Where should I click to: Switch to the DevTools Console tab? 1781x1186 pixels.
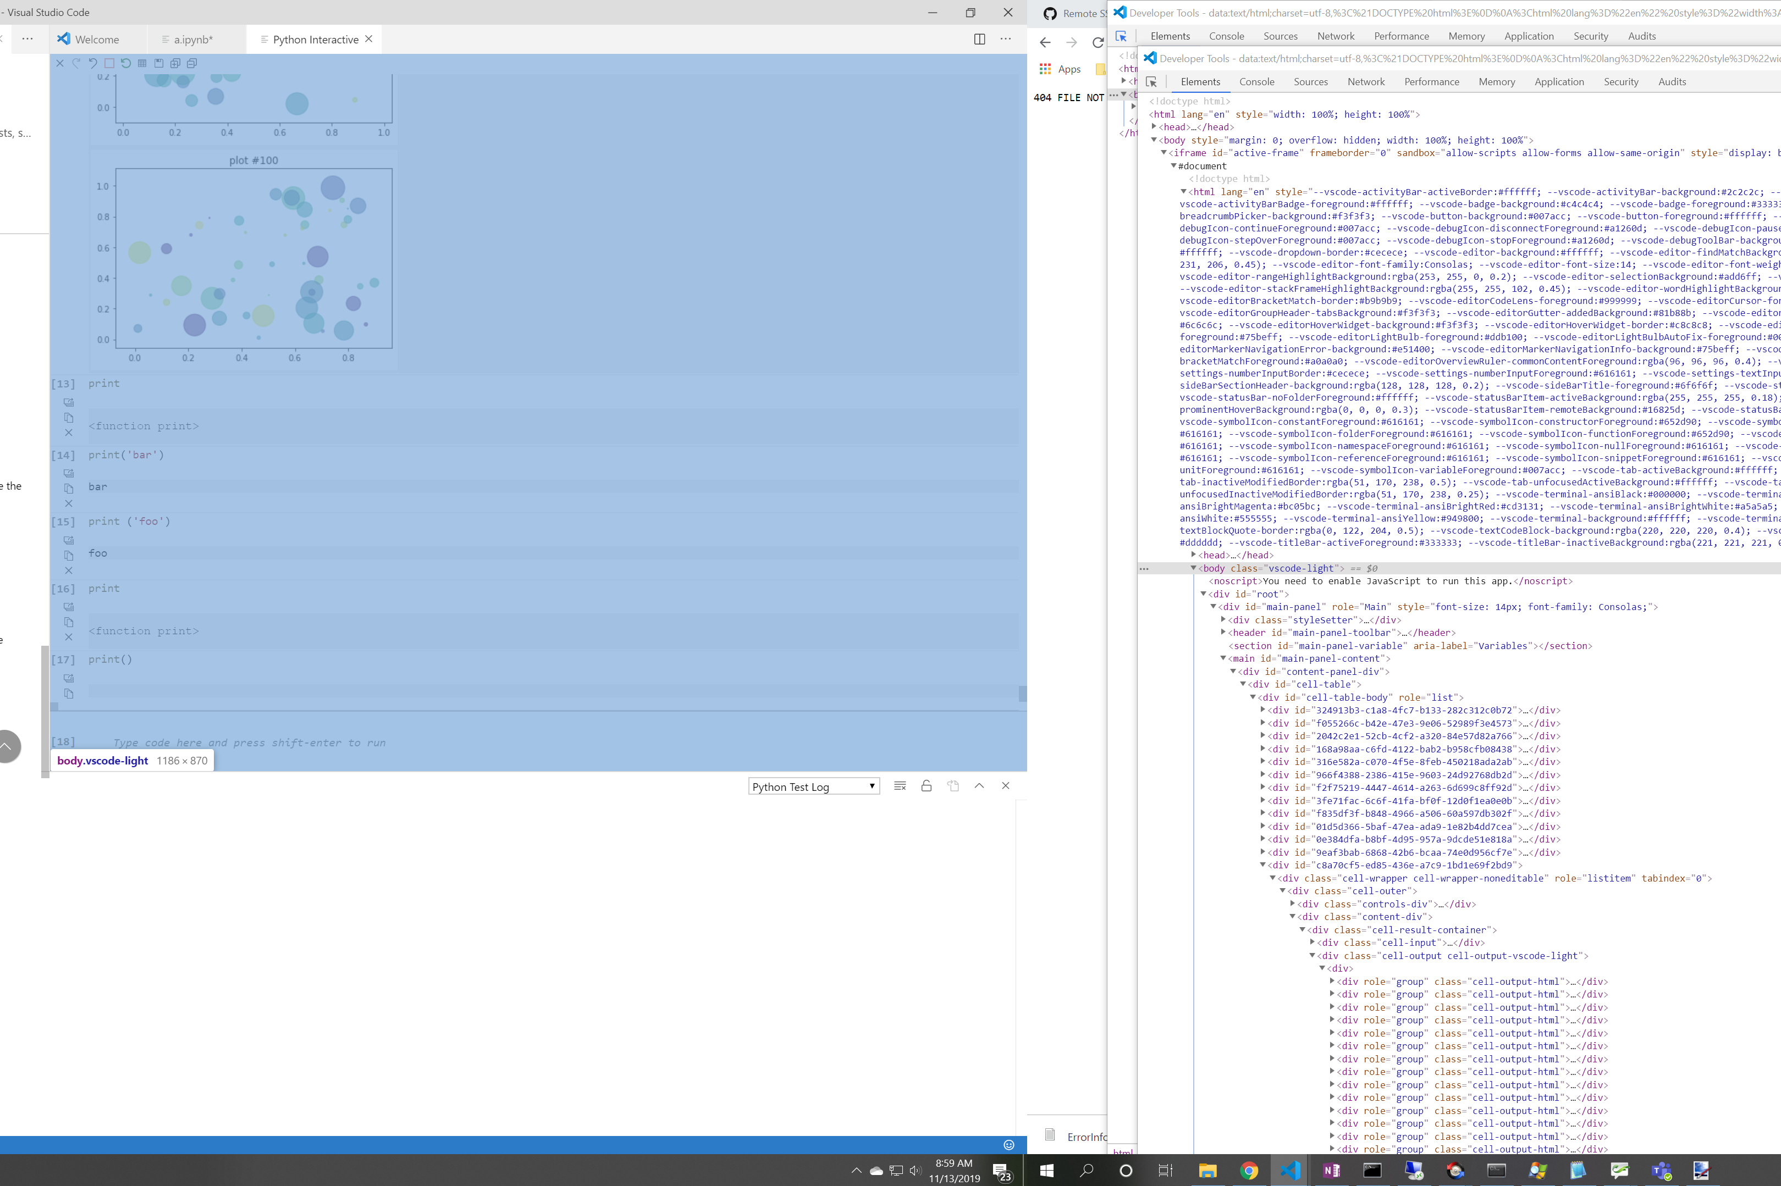[x=1256, y=82]
